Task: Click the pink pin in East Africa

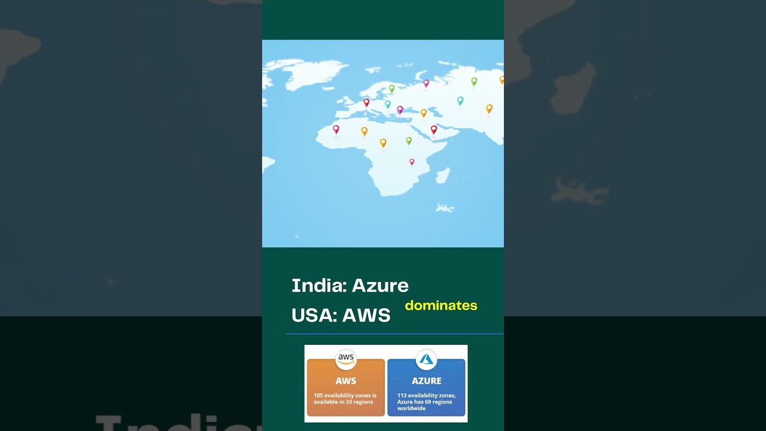Action: pyautogui.click(x=412, y=162)
